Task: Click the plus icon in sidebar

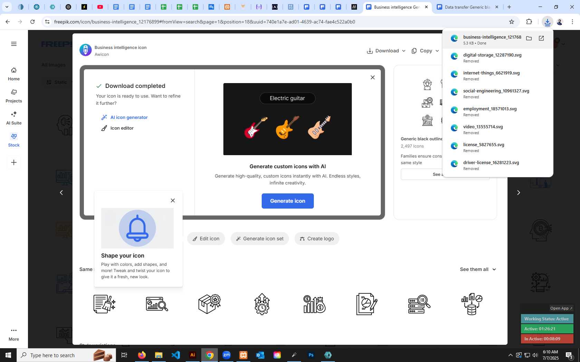Action: pyautogui.click(x=14, y=162)
